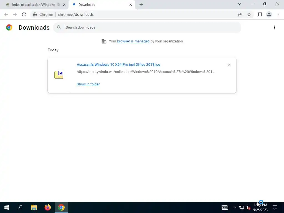The height and width of the screenshot is (213, 284).
Task: Click the Chrome site info icon in address bar
Action: coord(35,14)
